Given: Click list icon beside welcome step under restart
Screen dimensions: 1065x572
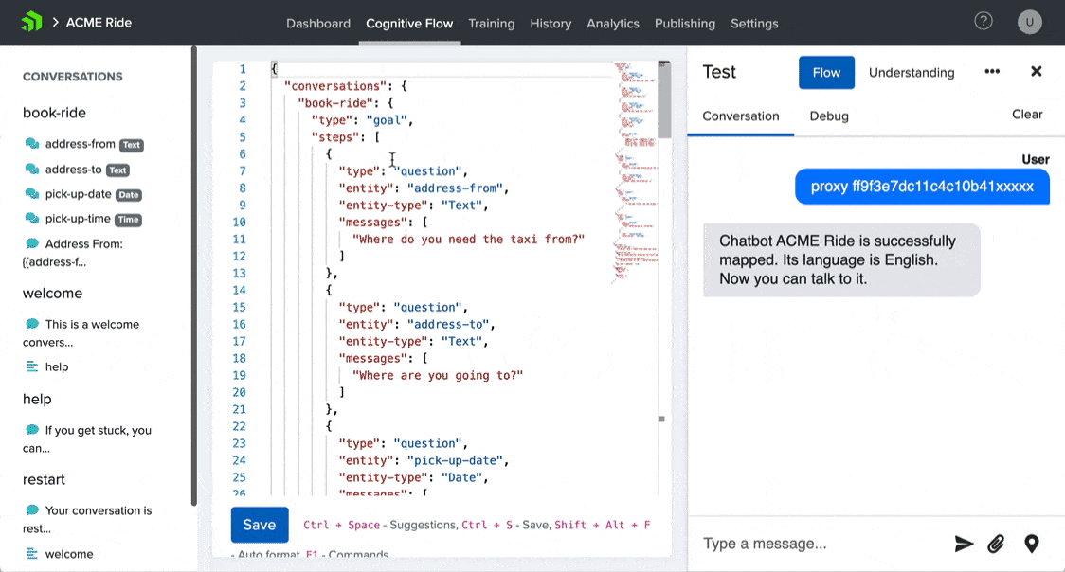Looking at the screenshot, I should [32, 554].
